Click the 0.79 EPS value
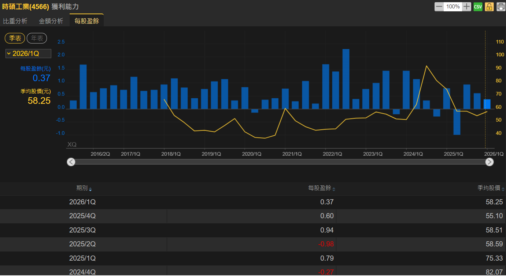Viewport: 506px width, 276px height. [x=327, y=258]
